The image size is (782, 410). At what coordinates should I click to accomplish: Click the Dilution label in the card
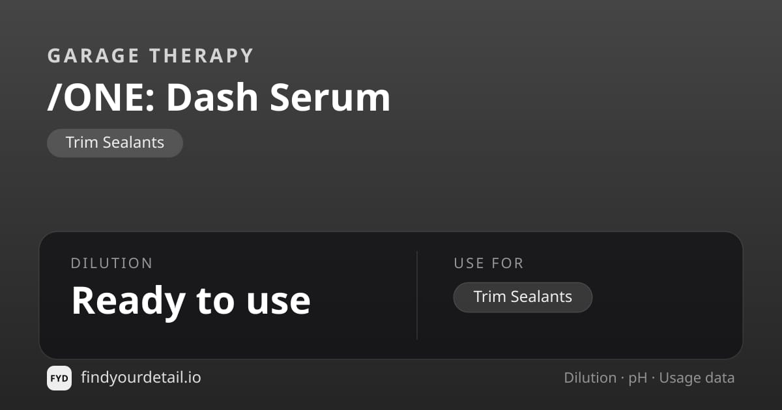[x=112, y=264]
